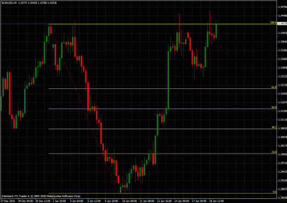Click the 17 Jan 04:00 time label
Viewport: 287px width, 203px height.
pos(199,201)
